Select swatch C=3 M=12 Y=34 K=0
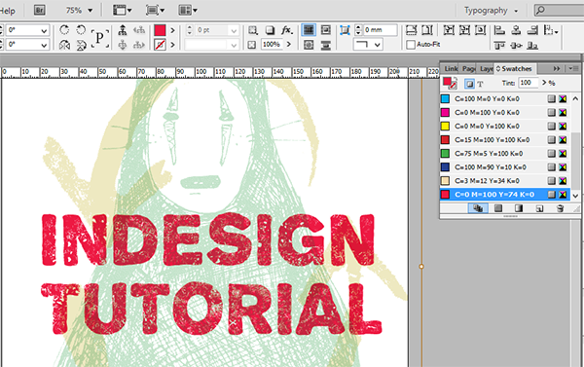The image size is (584, 367). pos(504,181)
